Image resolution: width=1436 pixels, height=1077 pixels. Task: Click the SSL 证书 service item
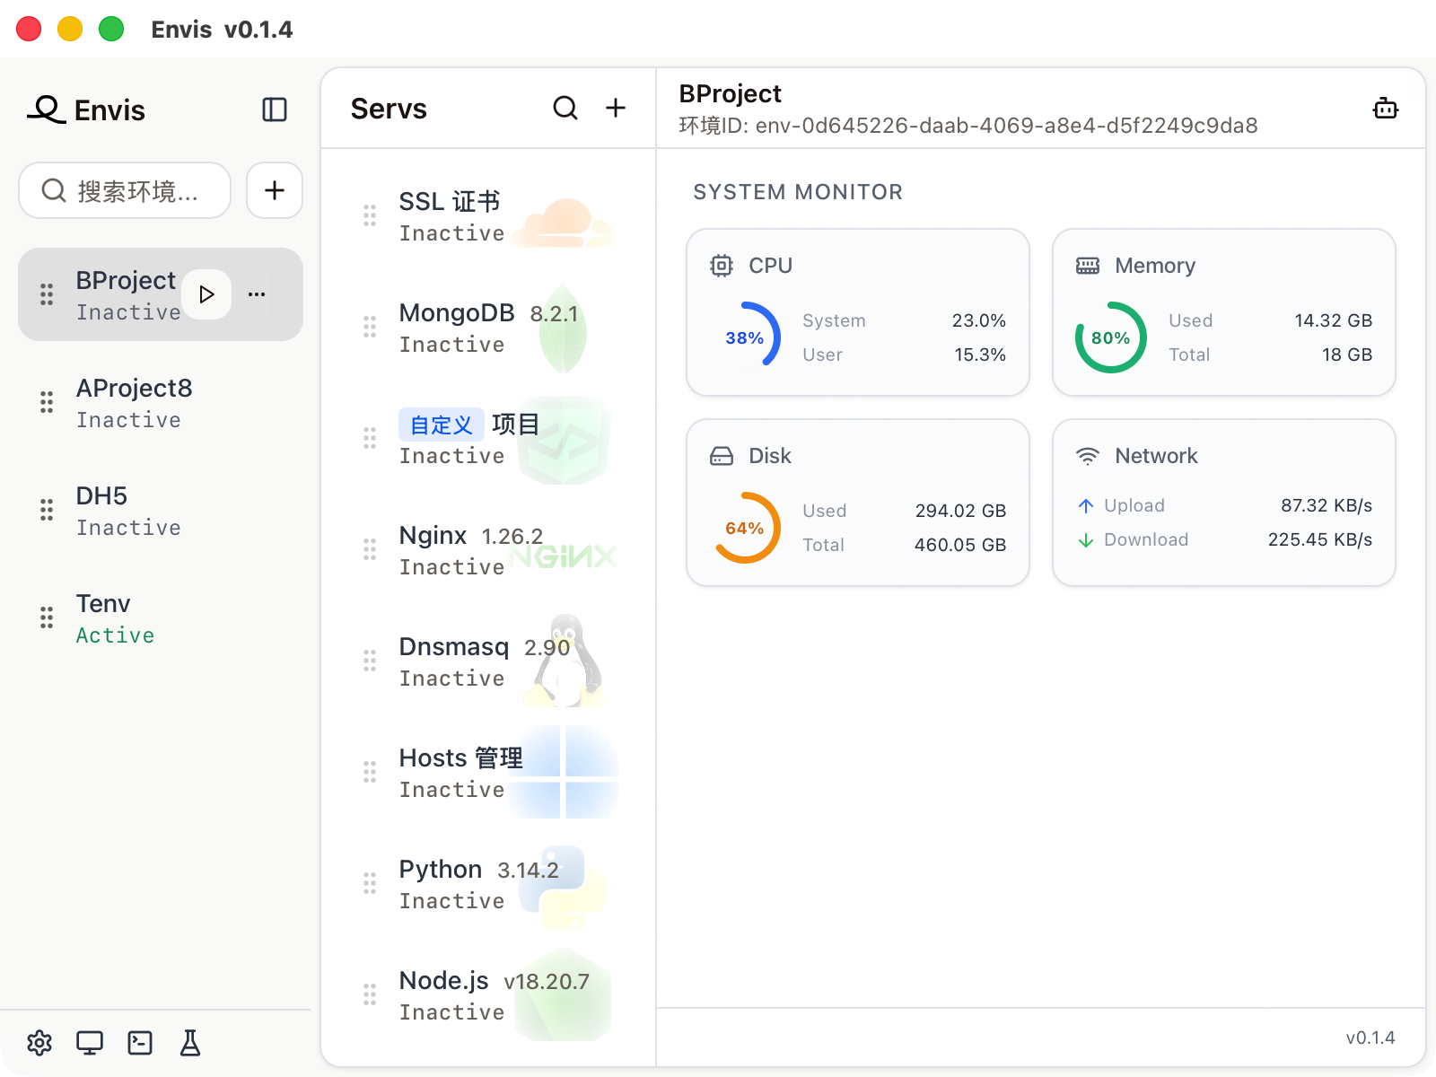click(x=488, y=215)
